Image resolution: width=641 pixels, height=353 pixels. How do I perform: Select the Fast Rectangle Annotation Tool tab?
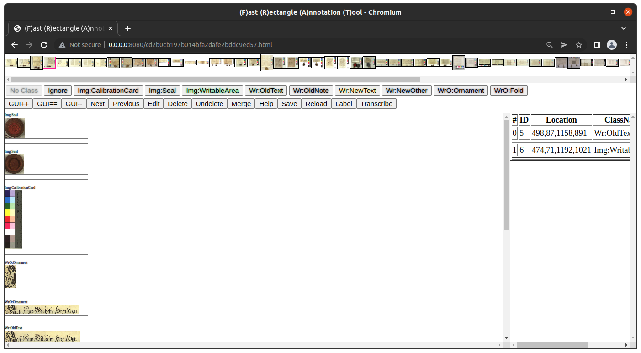(x=64, y=28)
